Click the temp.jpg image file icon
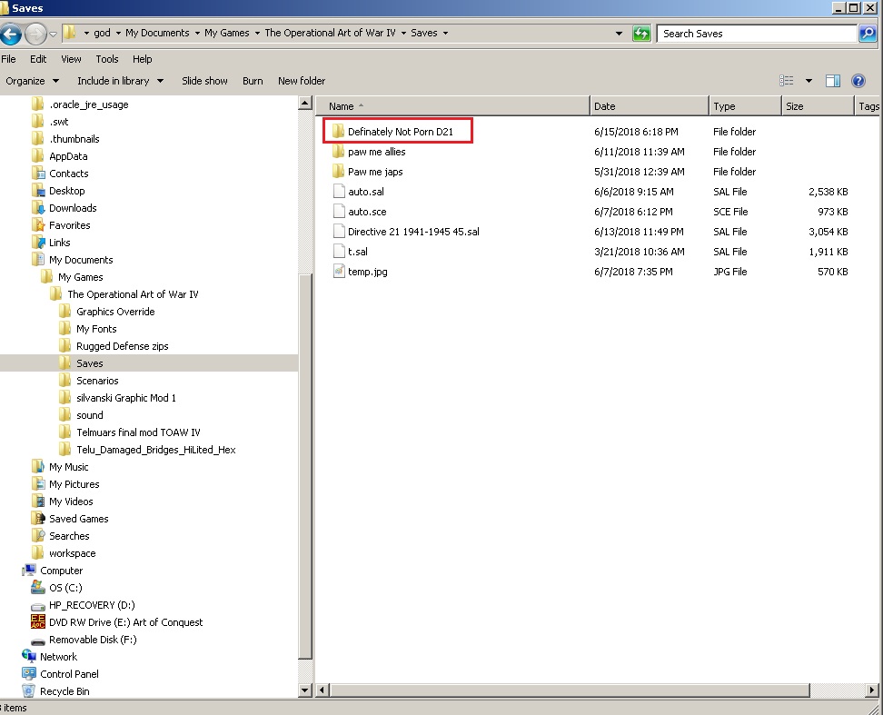This screenshot has width=883, height=715. tap(339, 272)
